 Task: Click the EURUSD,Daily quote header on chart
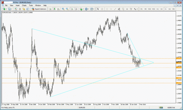[18, 13]
